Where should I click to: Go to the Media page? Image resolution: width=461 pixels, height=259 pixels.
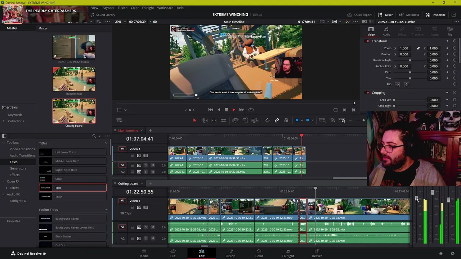tap(144, 253)
